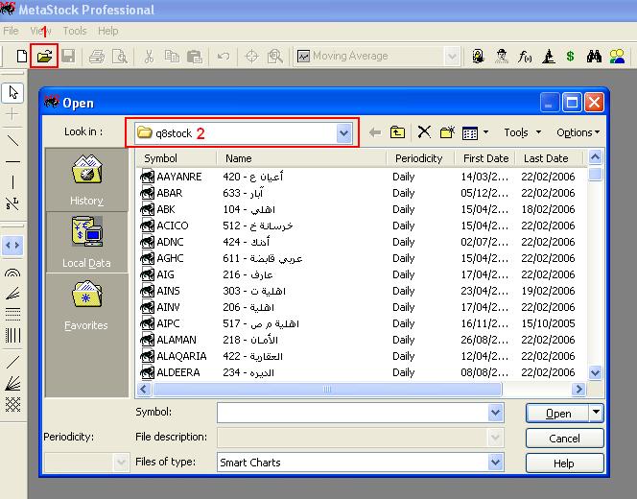Go up one folder level
The image size is (637, 499).
[x=397, y=132]
